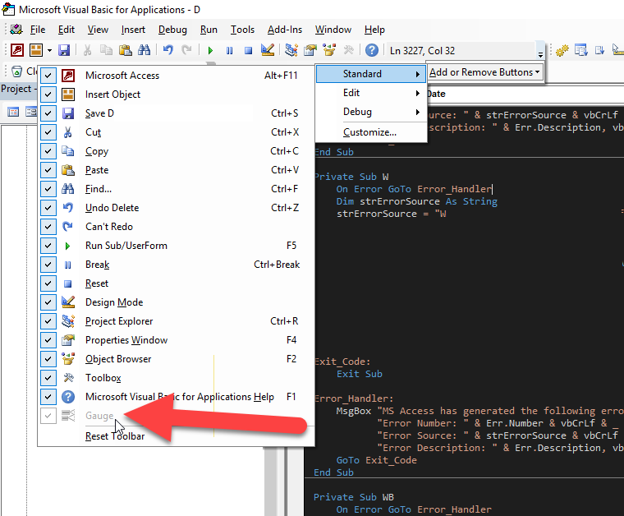Toggle Design Mode icon in toolbar
The height and width of the screenshot is (516, 624).
click(x=268, y=50)
